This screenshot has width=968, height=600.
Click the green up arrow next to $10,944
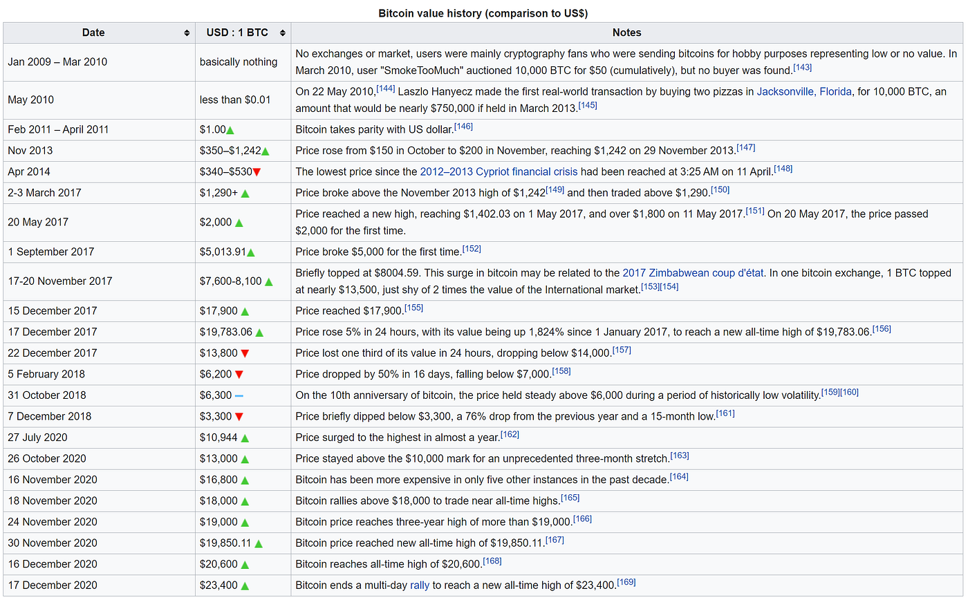(245, 438)
